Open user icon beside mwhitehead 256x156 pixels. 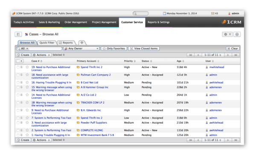pyautogui.click(x=207, y=67)
